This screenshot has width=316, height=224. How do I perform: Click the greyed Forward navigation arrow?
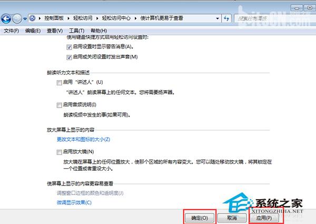point(17,19)
